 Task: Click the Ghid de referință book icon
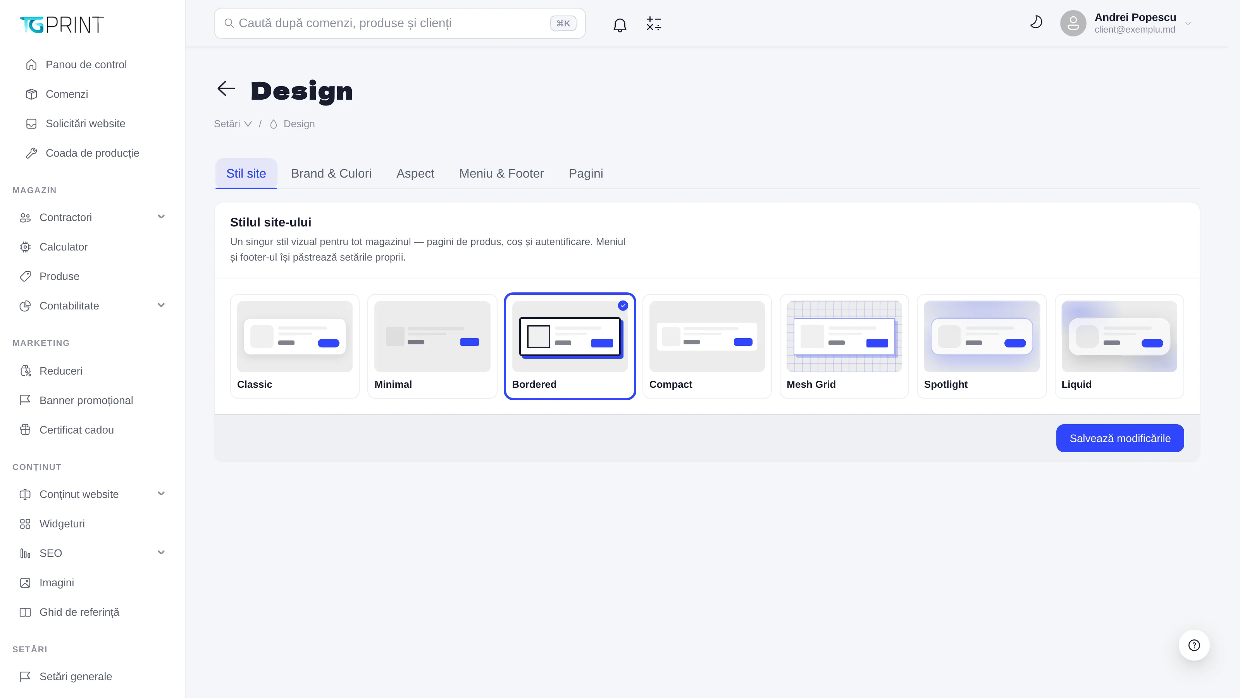tap(25, 612)
